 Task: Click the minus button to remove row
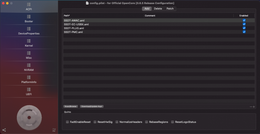(x=251, y=107)
